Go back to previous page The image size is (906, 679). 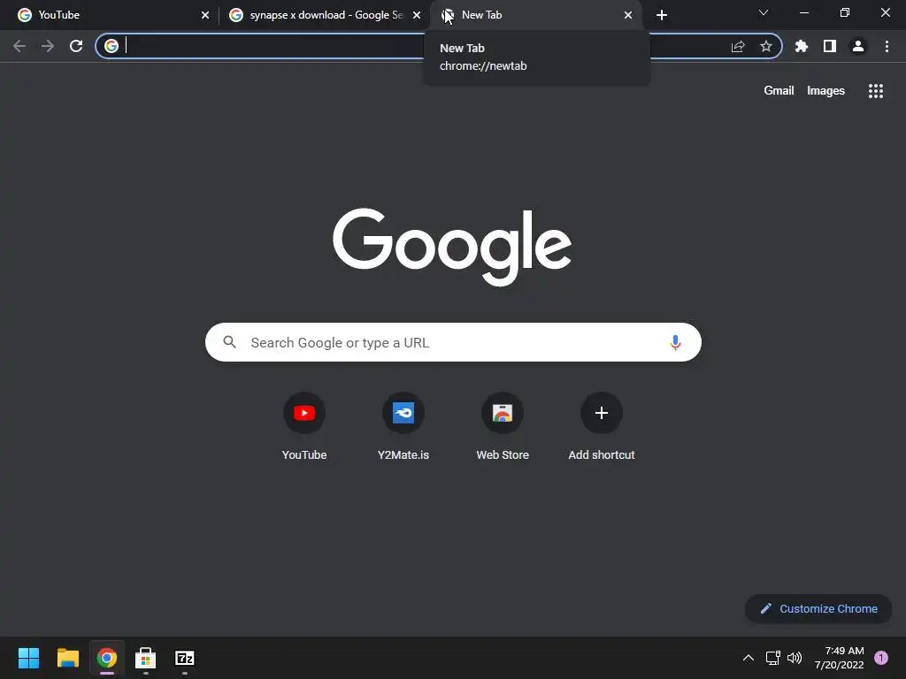pos(19,46)
